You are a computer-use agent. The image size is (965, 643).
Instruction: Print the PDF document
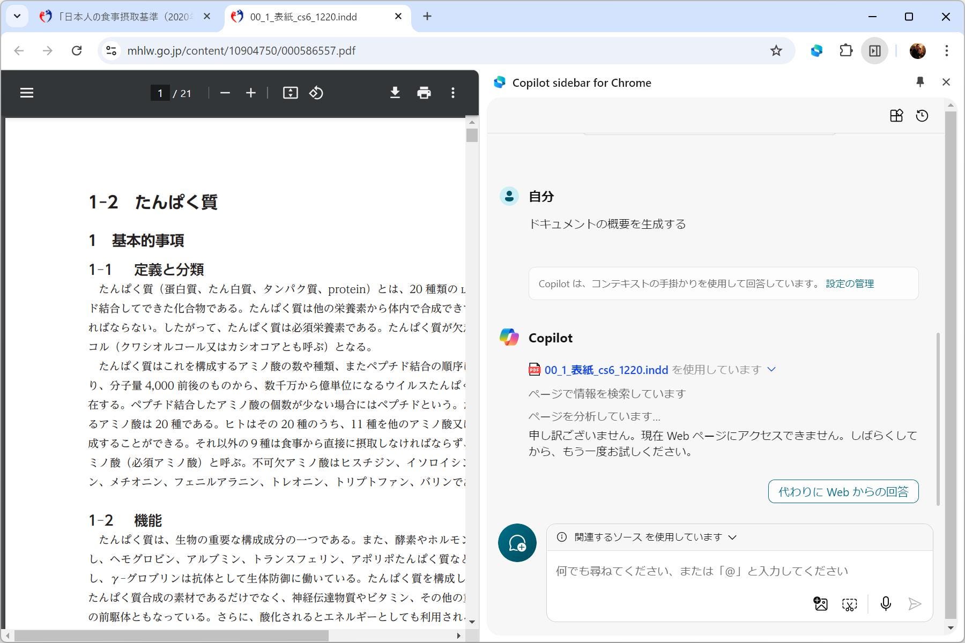pyautogui.click(x=424, y=93)
